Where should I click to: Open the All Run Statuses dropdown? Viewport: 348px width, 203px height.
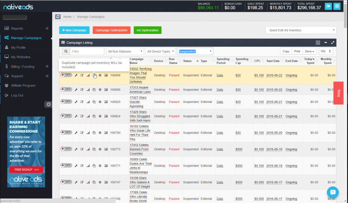tap(125, 51)
